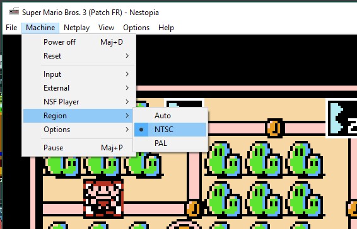357x229 pixels.
Task: Open the File menu
Action: pyautogui.click(x=11, y=28)
